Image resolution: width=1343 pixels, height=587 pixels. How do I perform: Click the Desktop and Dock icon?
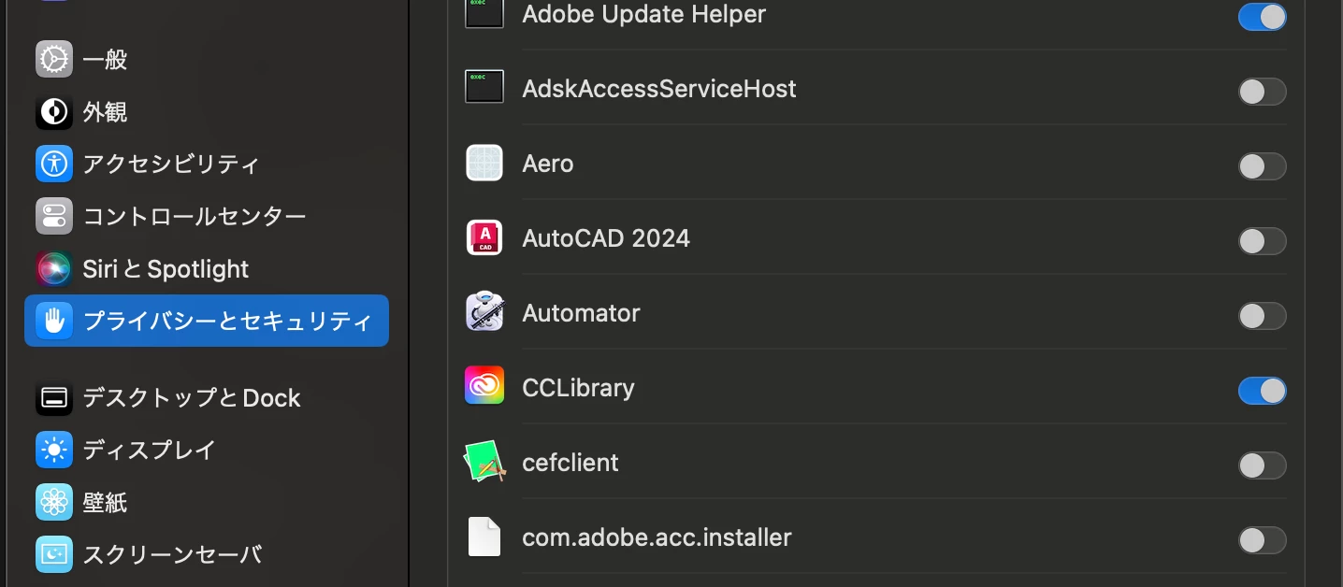54,398
